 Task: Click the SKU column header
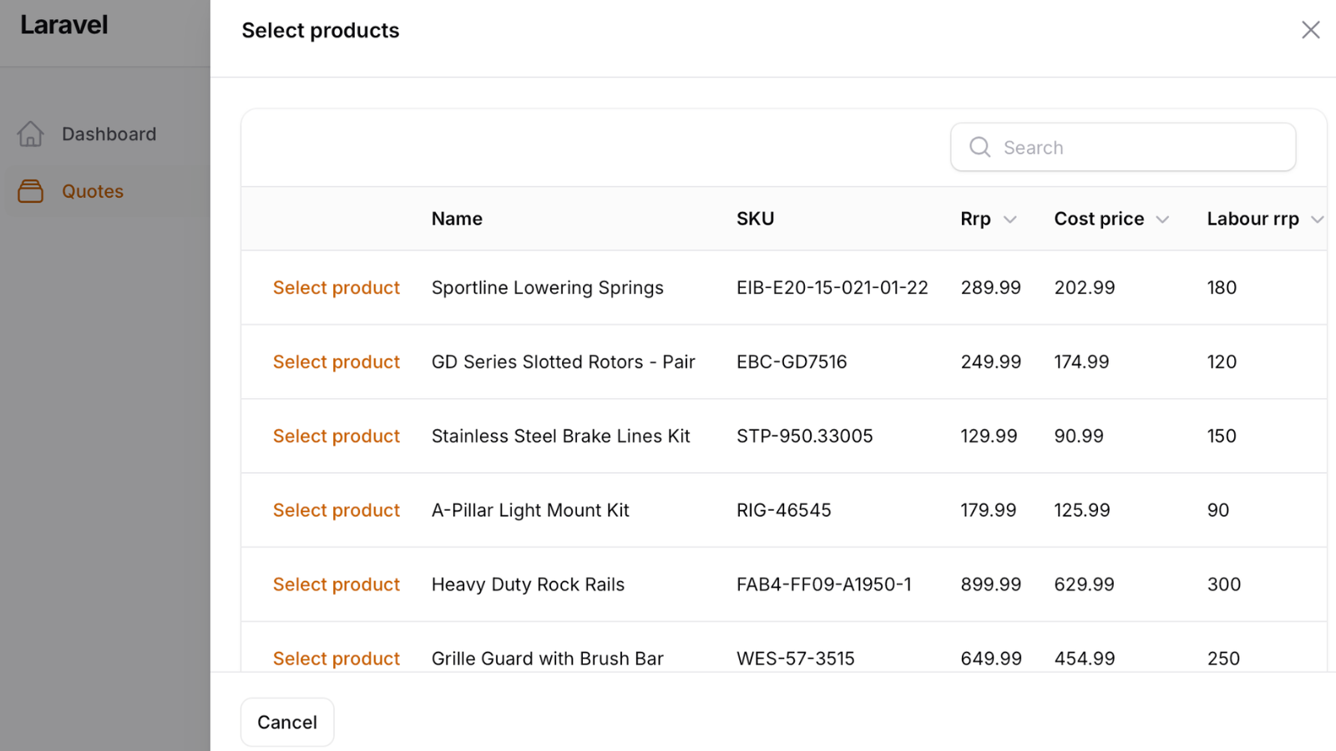[x=755, y=219]
